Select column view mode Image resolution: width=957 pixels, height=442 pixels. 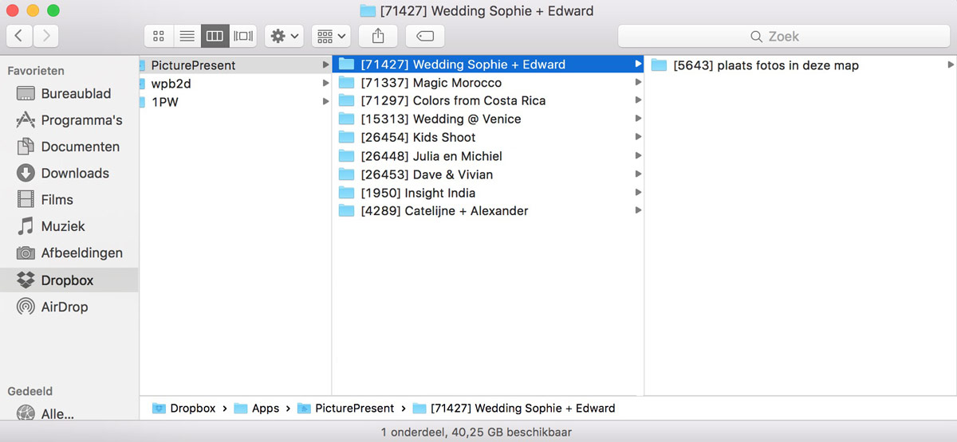(214, 36)
